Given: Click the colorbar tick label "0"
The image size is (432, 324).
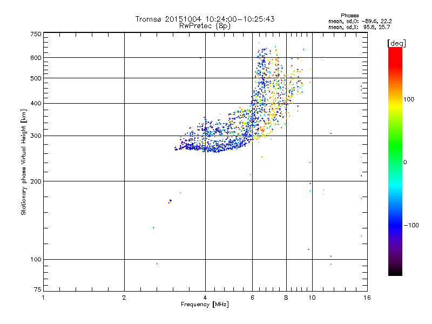Looking at the screenshot, I should 405,163.
